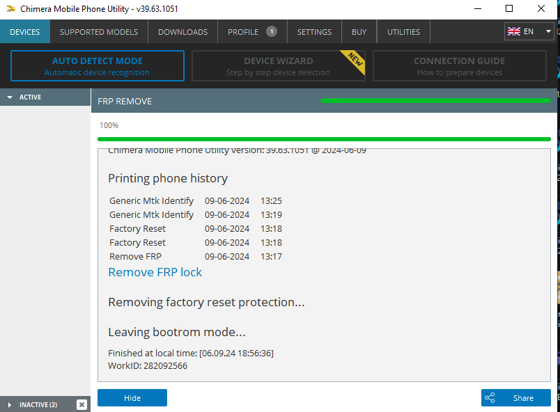Image resolution: width=560 pixels, height=412 pixels.
Task: Open the SUPPORTED MODELS tab
Action: click(99, 32)
